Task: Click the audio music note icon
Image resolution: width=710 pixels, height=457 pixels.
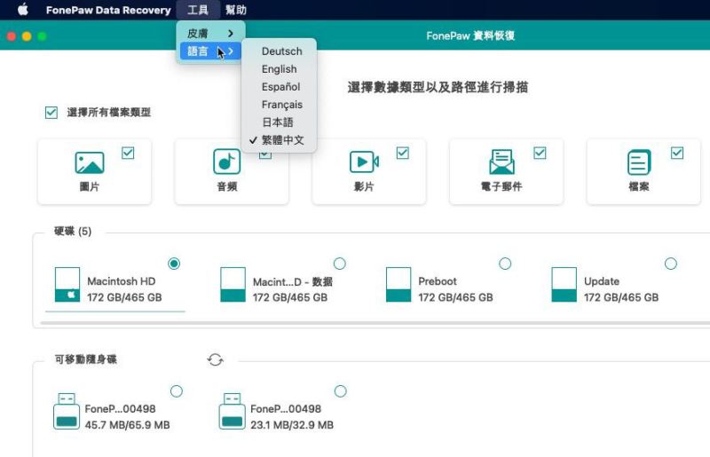Action: 227,162
